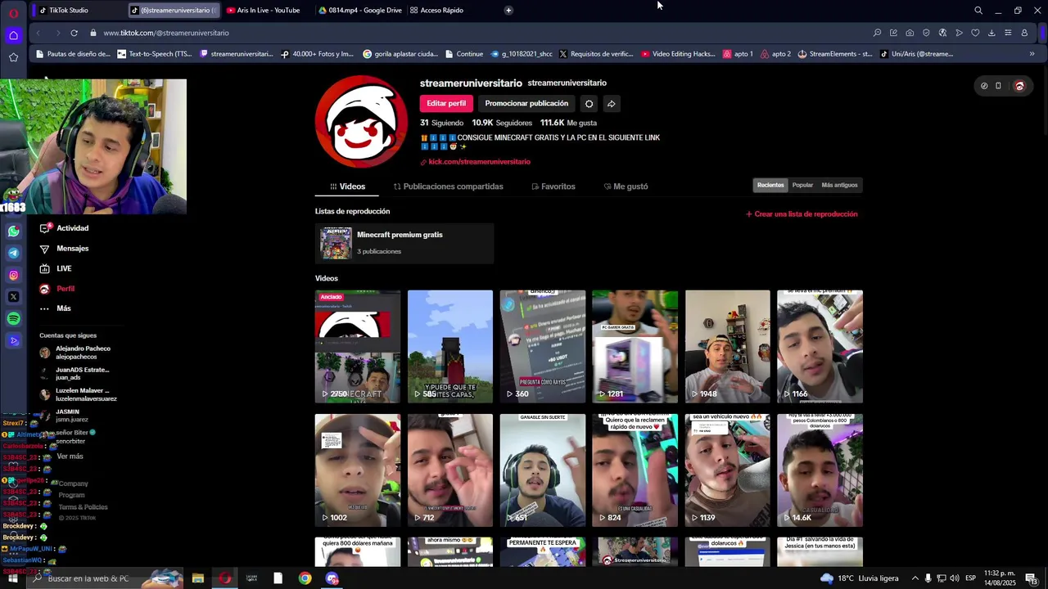Screen dimensions: 1048x589
Task: Open the ad blocker shield icon
Action: click(926, 33)
